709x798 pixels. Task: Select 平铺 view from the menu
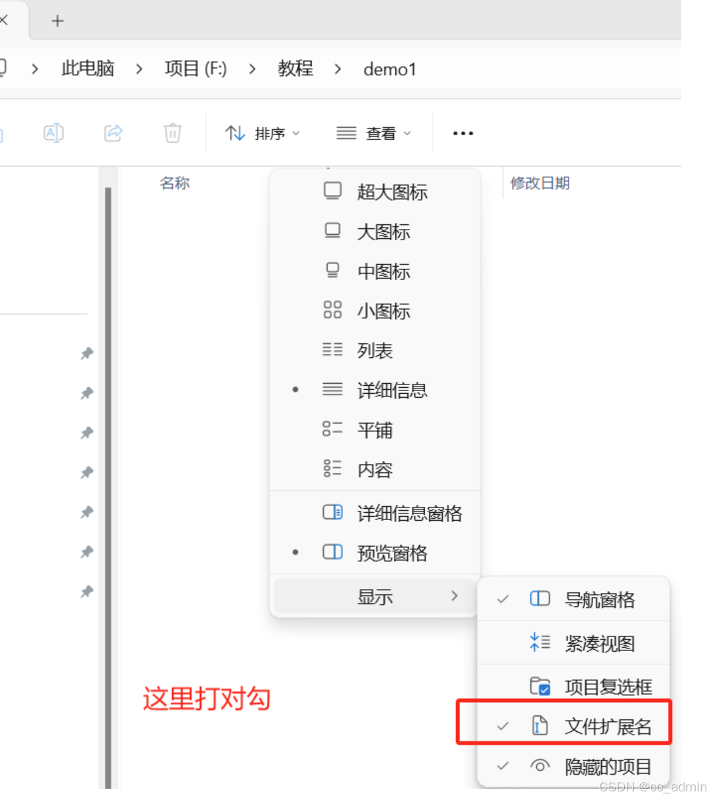[374, 430]
